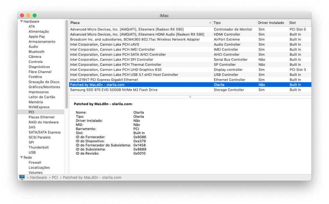Select Gráficos/Monitores in the sidebar
Viewport: 329px width, 204px height.
[44, 87]
